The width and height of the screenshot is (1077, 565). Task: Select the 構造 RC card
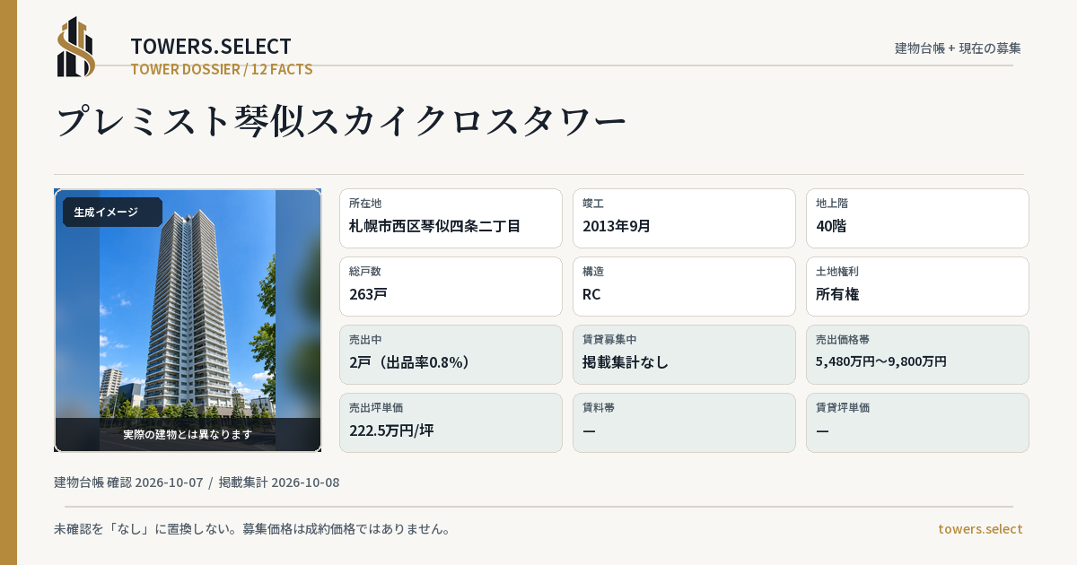click(684, 286)
